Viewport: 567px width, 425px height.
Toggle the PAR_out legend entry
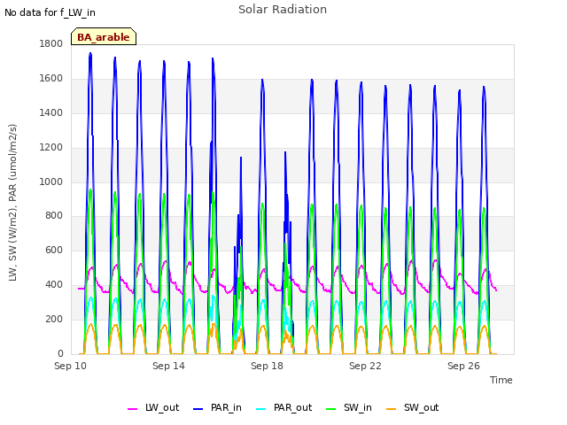[x=283, y=407]
